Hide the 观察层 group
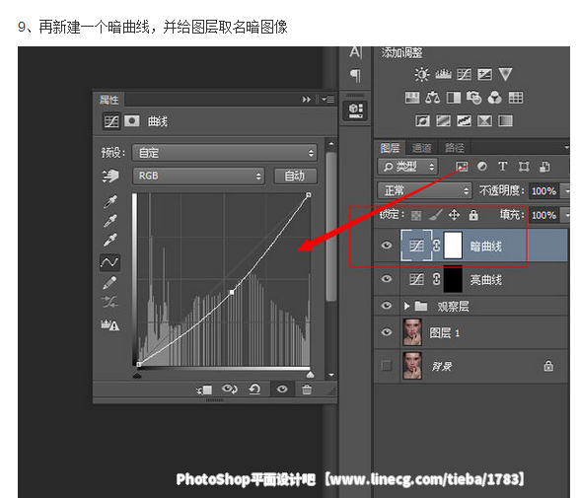The width and height of the screenshot is (579, 498). (387, 306)
